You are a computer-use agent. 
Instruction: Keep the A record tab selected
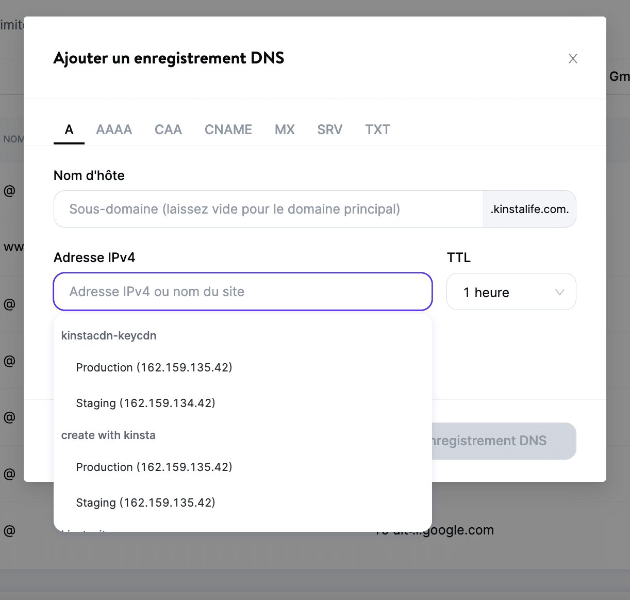pos(69,129)
